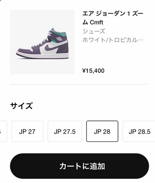This screenshot has height=183, width=155.
Task: Add to cart with カートに追加 button
Action: [x=79, y=166]
